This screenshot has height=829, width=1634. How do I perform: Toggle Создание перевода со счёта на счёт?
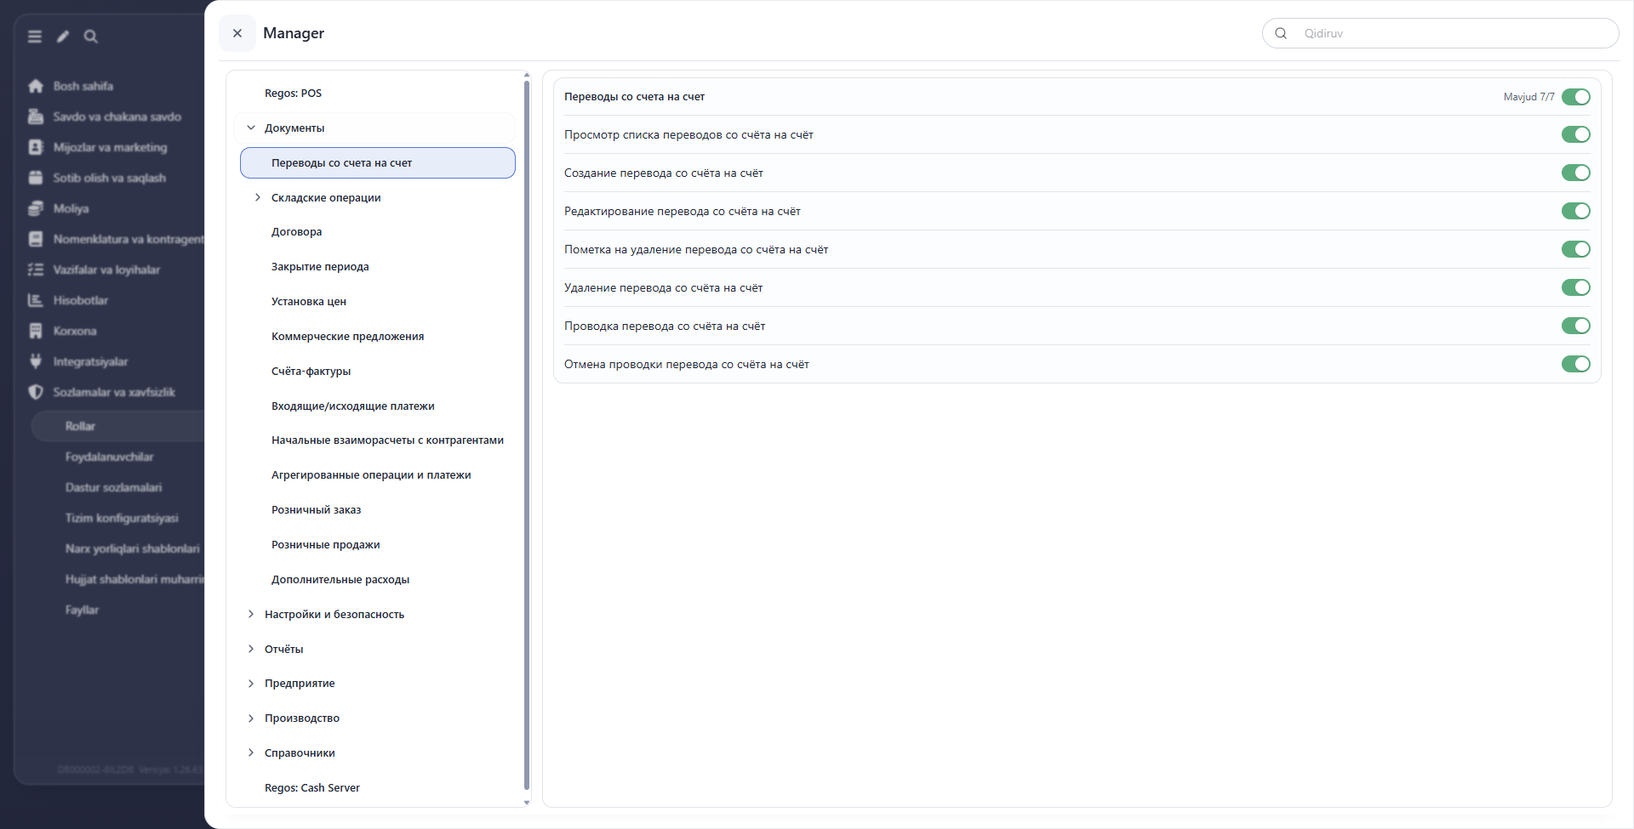1576,173
